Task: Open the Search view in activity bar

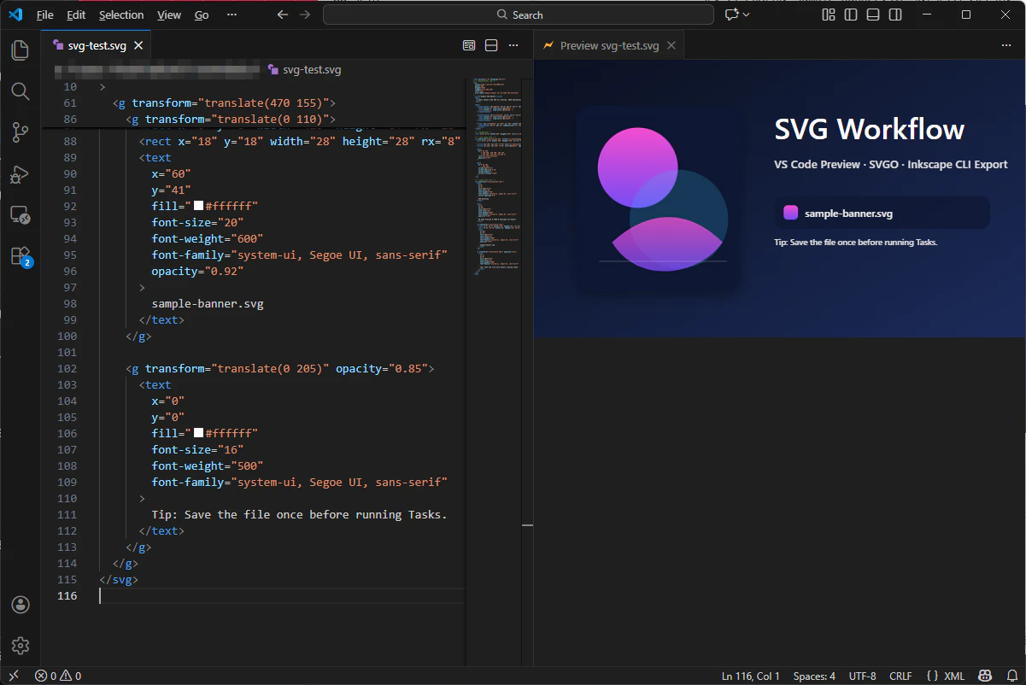Action: 21,91
